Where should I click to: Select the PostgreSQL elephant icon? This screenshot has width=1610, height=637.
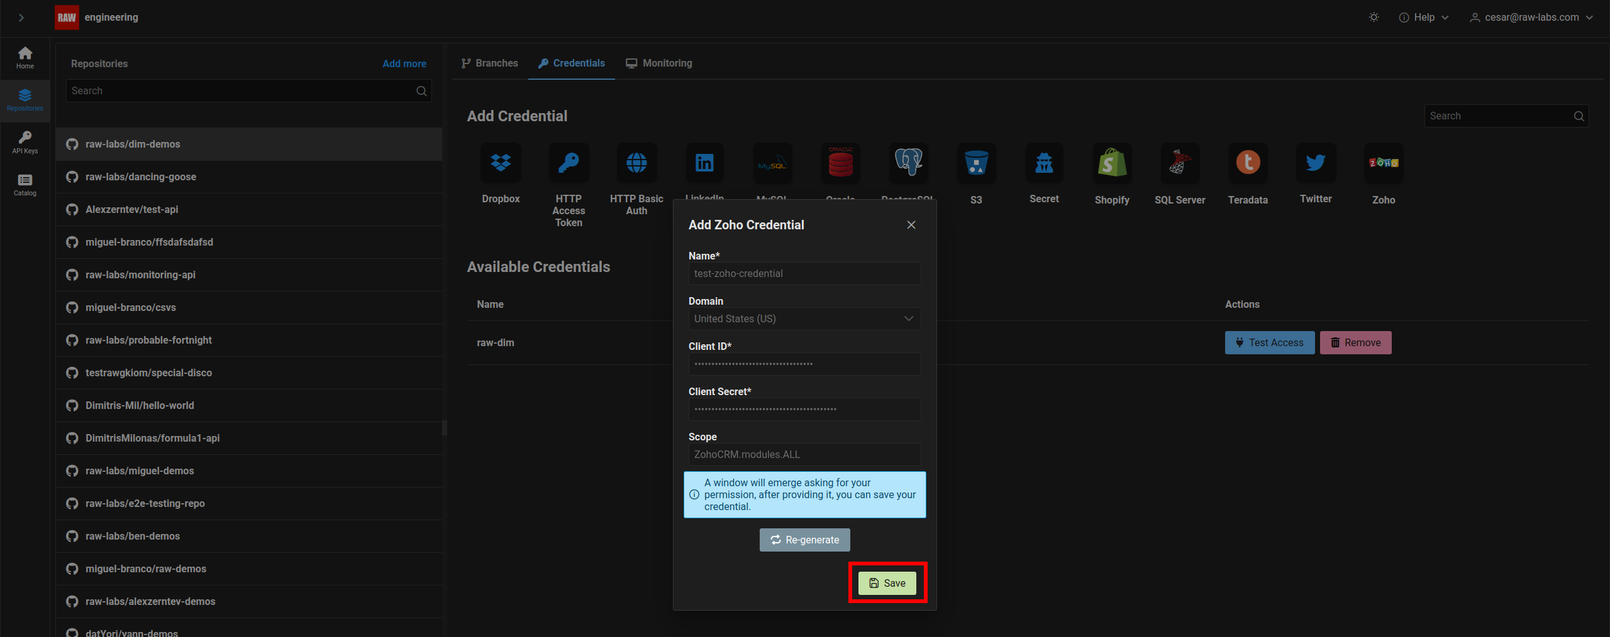908,163
